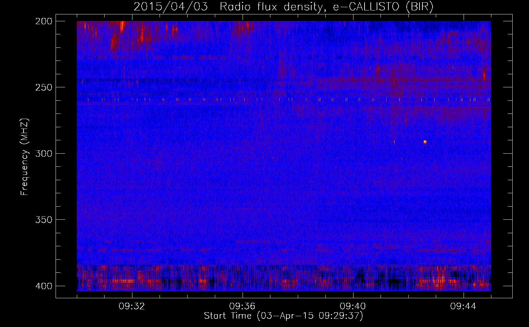The height and width of the screenshot is (327, 529).
Task: Click the 200 frequency tick label
Action: 43,21
